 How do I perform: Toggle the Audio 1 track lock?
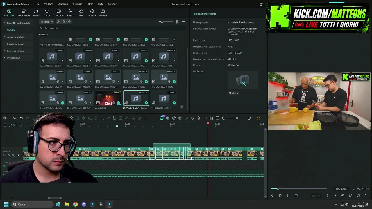pos(4,167)
